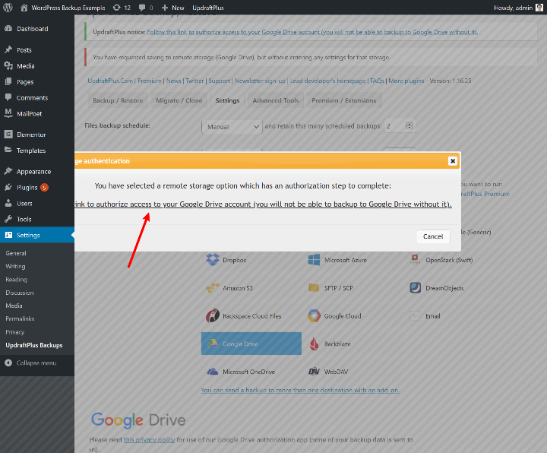Open the Backup / Restore tab
The image size is (547, 453).
pyautogui.click(x=118, y=100)
